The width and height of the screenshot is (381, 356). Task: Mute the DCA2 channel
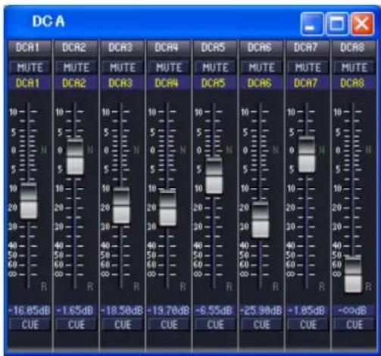(x=77, y=67)
